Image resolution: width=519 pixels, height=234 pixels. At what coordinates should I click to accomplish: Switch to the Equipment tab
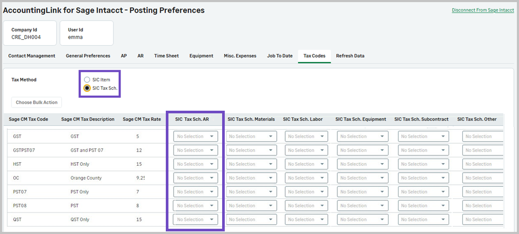coord(201,56)
